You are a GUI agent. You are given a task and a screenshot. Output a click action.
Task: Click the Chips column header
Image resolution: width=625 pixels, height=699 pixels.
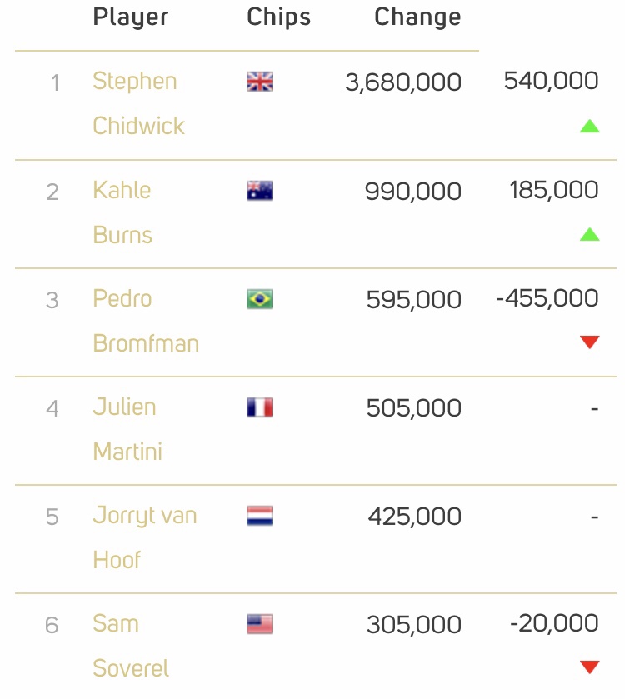pyautogui.click(x=278, y=17)
